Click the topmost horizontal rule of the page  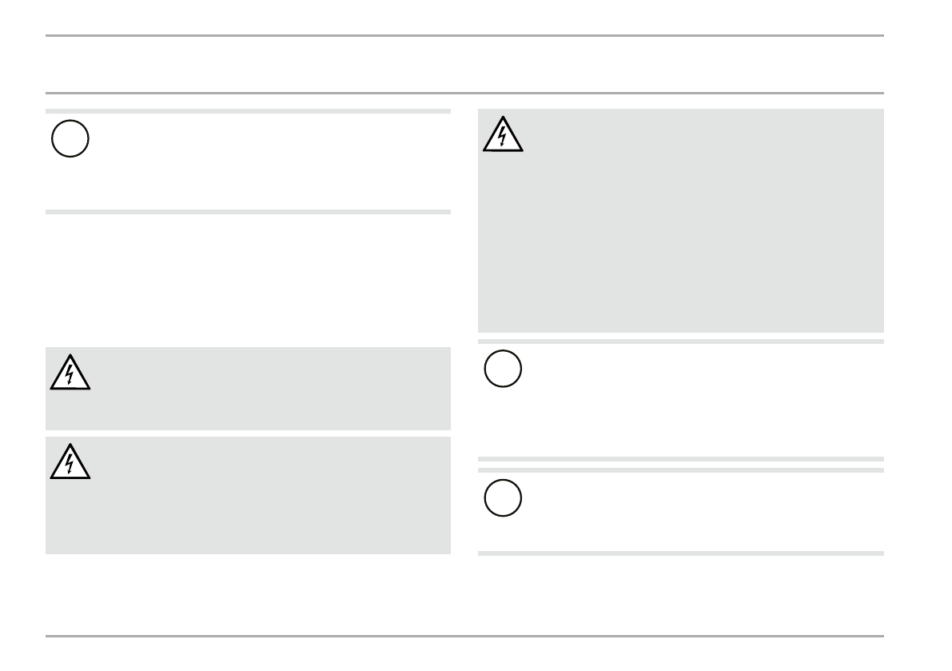coord(464,35)
